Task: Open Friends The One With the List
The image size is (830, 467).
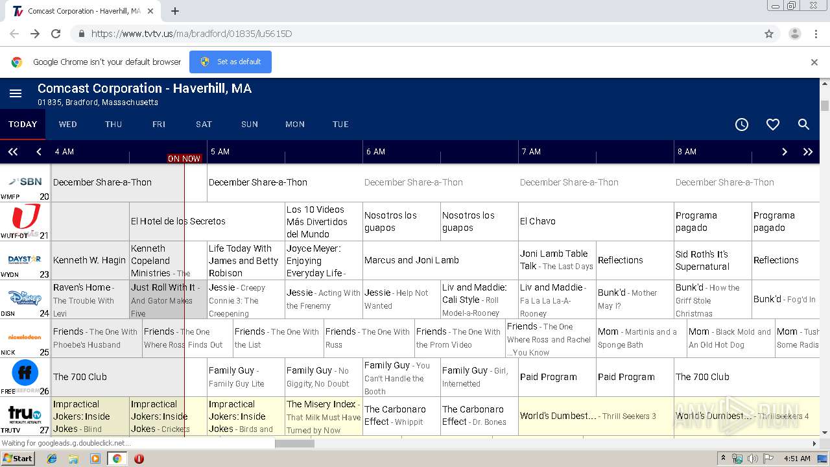Action: (278, 339)
